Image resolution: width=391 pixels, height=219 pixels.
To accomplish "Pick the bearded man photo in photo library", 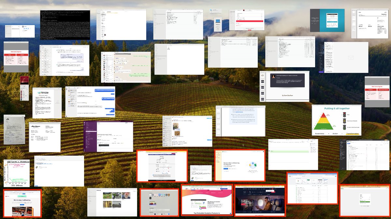I will point(126,196).
